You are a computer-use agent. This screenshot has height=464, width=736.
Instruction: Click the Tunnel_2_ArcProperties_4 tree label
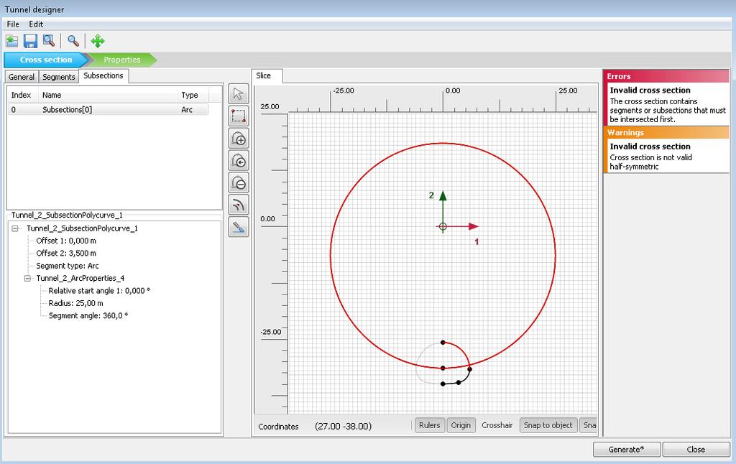[x=80, y=278]
